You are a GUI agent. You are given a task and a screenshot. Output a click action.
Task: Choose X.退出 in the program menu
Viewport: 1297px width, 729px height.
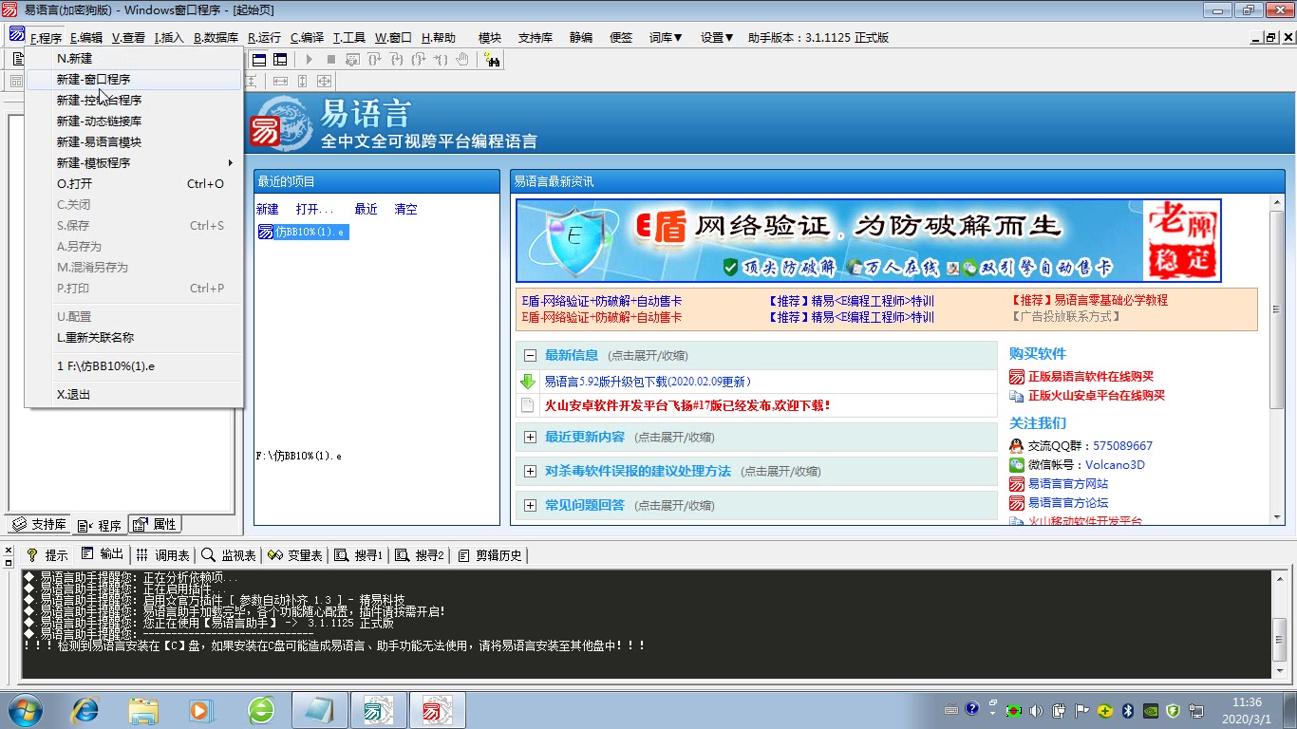point(134,395)
